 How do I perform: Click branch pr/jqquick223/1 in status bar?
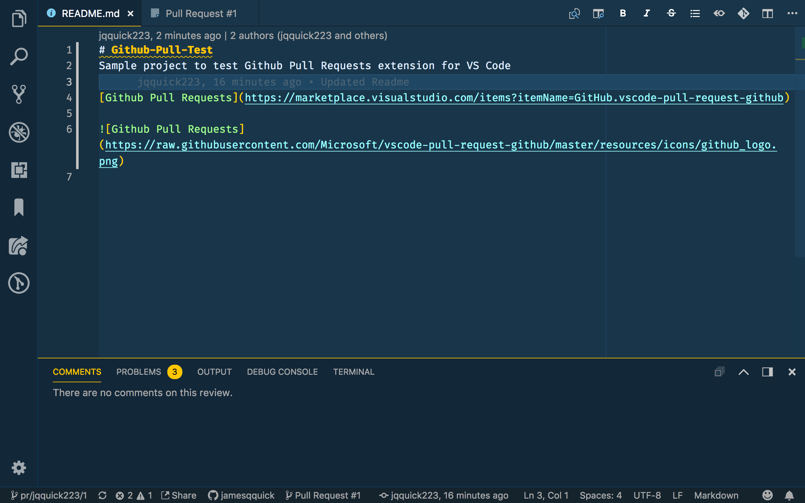49,495
